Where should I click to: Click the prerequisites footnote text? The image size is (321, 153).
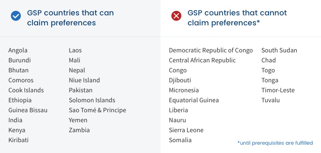pos(275,143)
